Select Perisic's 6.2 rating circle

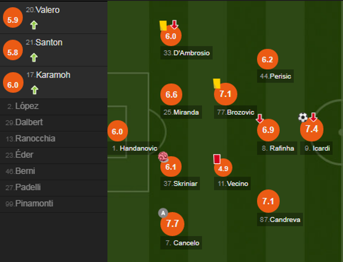pyautogui.click(x=267, y=60)
